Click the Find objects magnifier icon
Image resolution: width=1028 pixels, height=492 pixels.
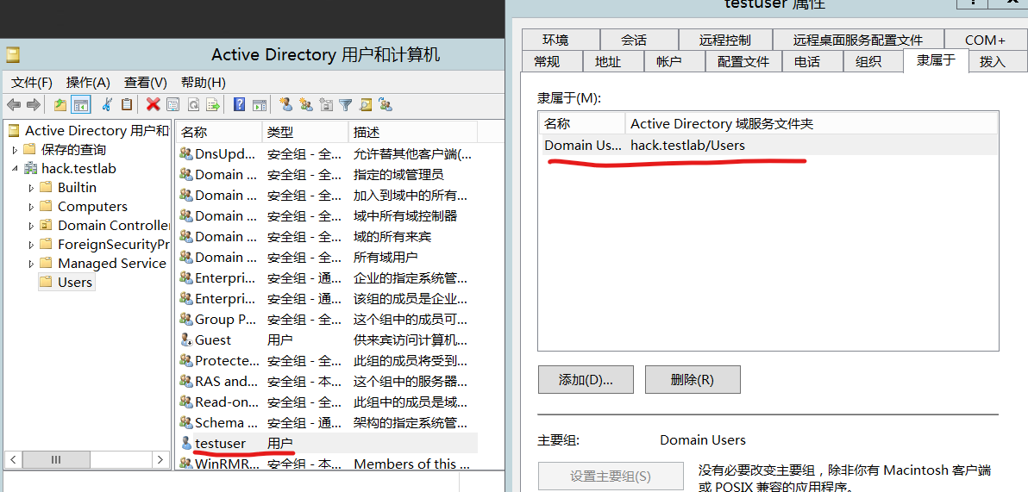pos(366,105)
